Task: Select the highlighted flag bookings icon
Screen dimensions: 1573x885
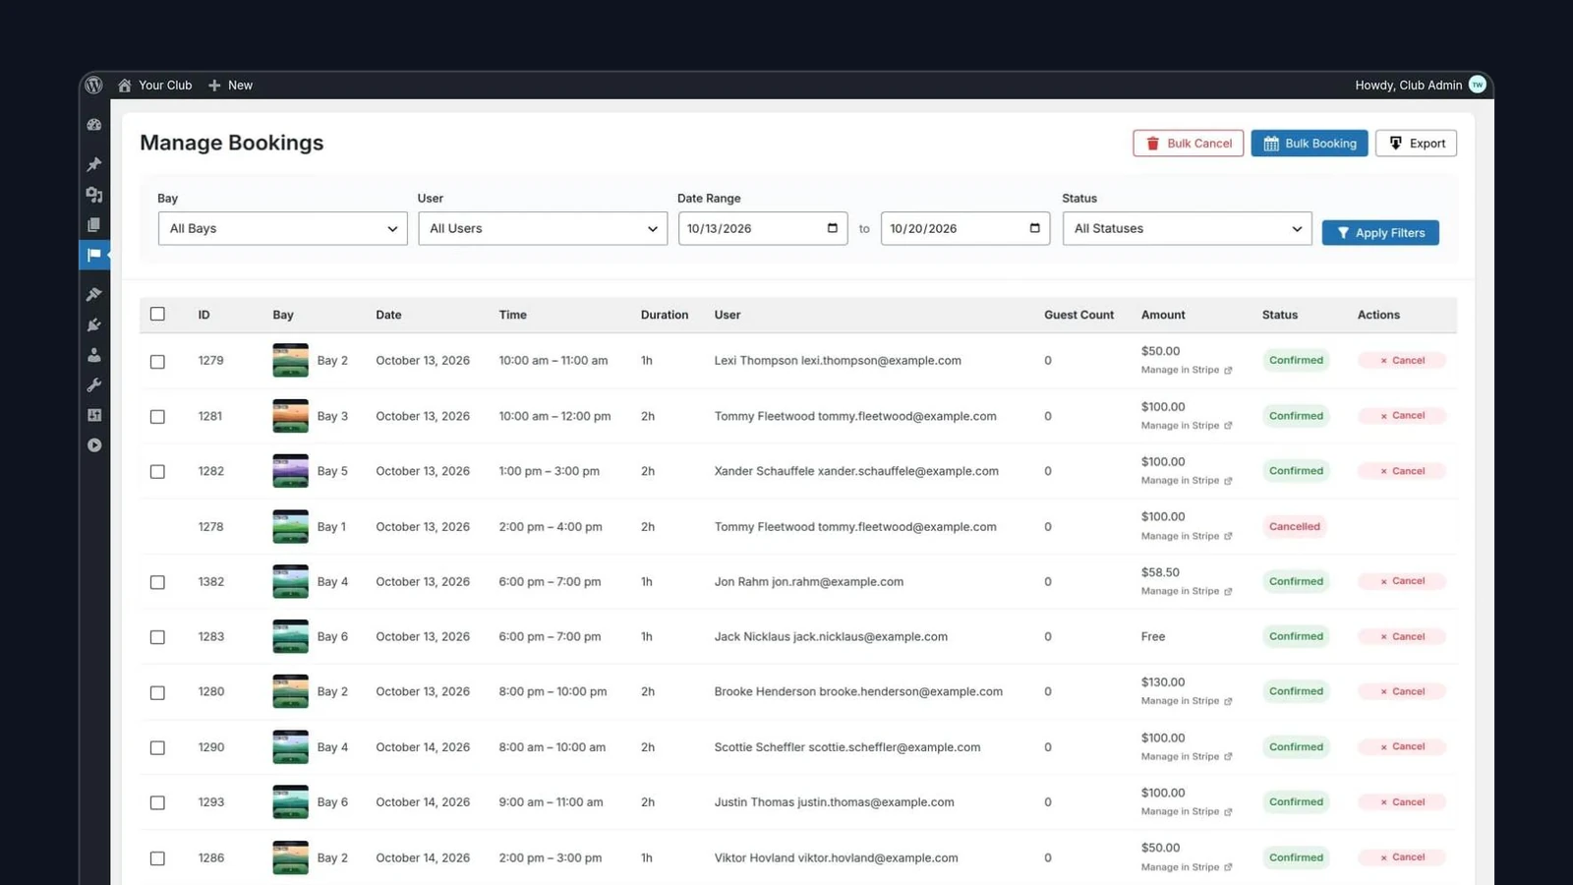Action: tap(94, 256)
